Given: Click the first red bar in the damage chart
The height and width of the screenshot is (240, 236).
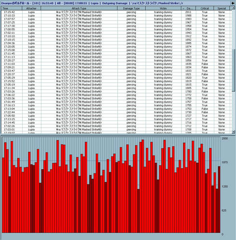Looking at the screenshot, I should point(3,195).
